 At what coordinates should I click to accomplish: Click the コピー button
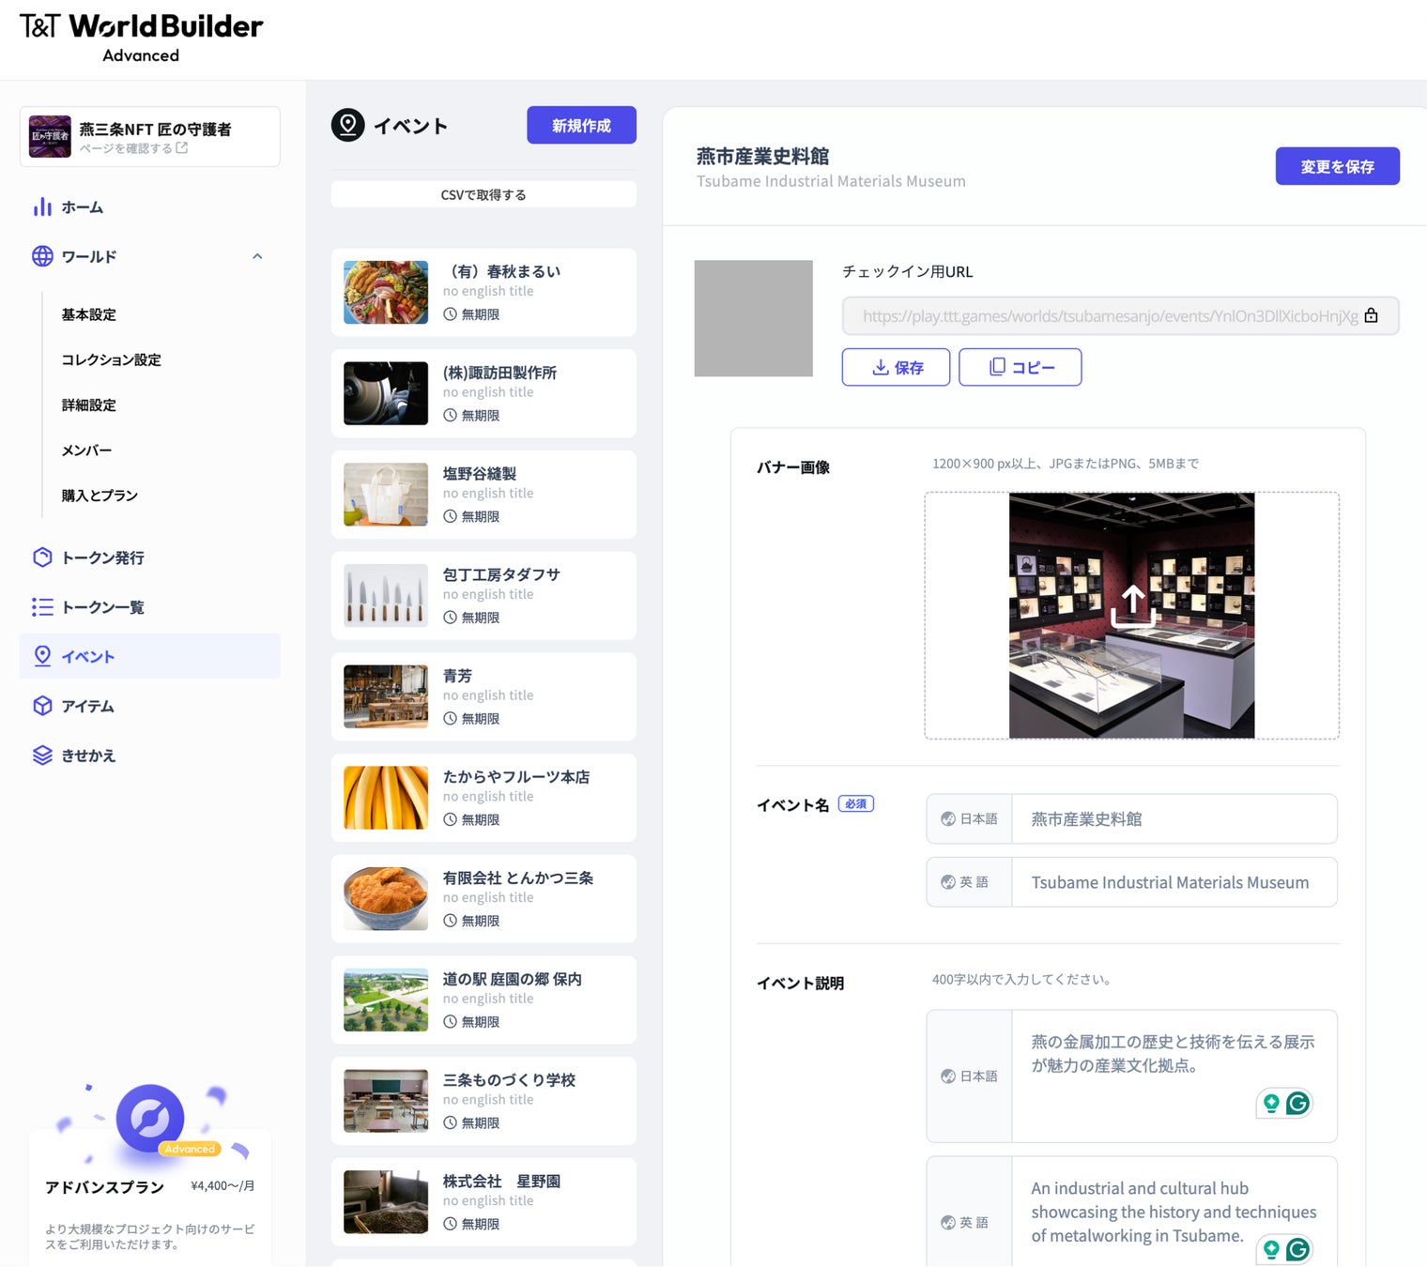click(x=1020, y=367)
